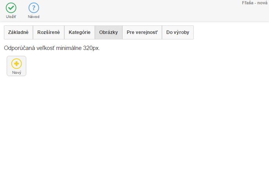This screenshot has height=189, width=269.
Task: Click the Fľaša - nová title
Action: click(x=254, y=3)
